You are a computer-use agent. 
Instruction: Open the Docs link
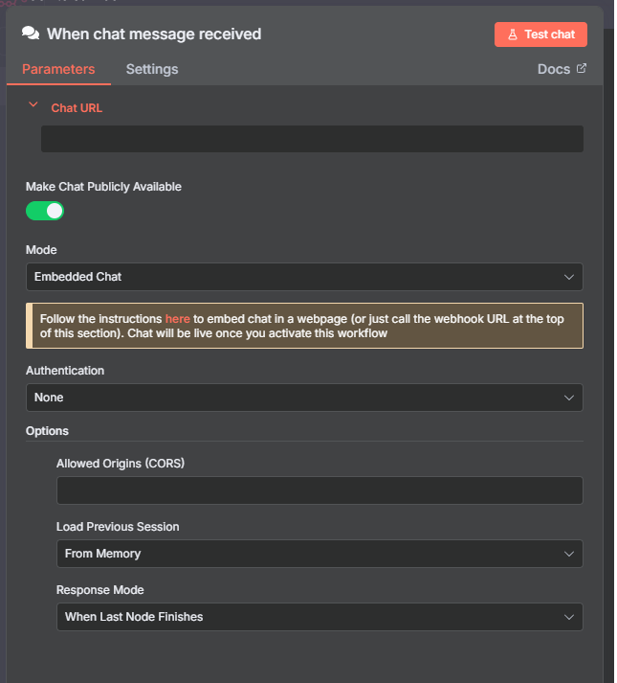[554, 69]
